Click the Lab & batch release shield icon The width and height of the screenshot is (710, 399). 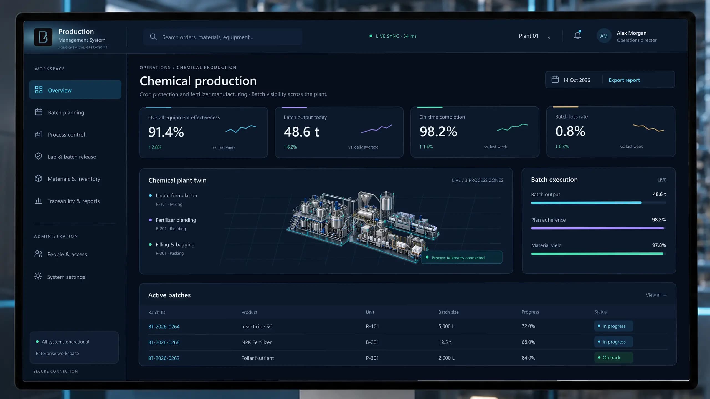coord(39,156)
